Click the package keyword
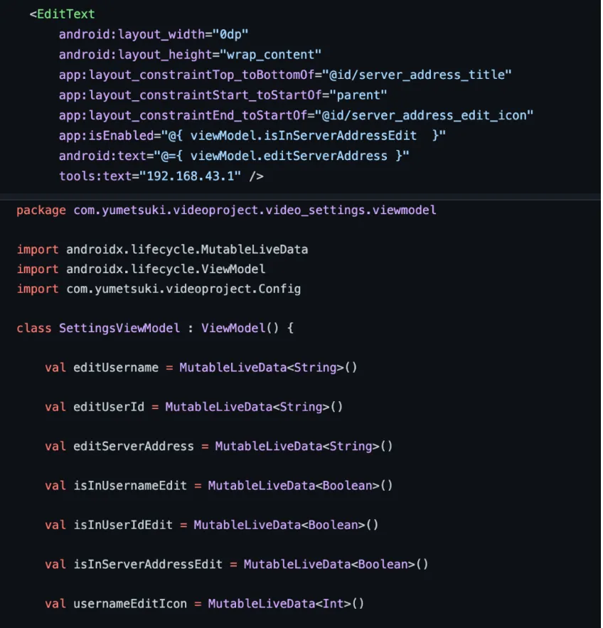 pyautogui.click(x=41, y=210)
